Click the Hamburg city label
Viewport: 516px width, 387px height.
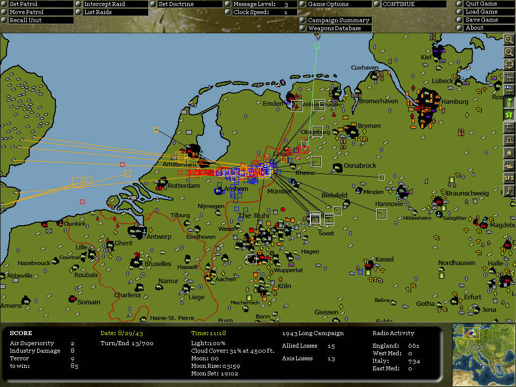tap(455, 101)
